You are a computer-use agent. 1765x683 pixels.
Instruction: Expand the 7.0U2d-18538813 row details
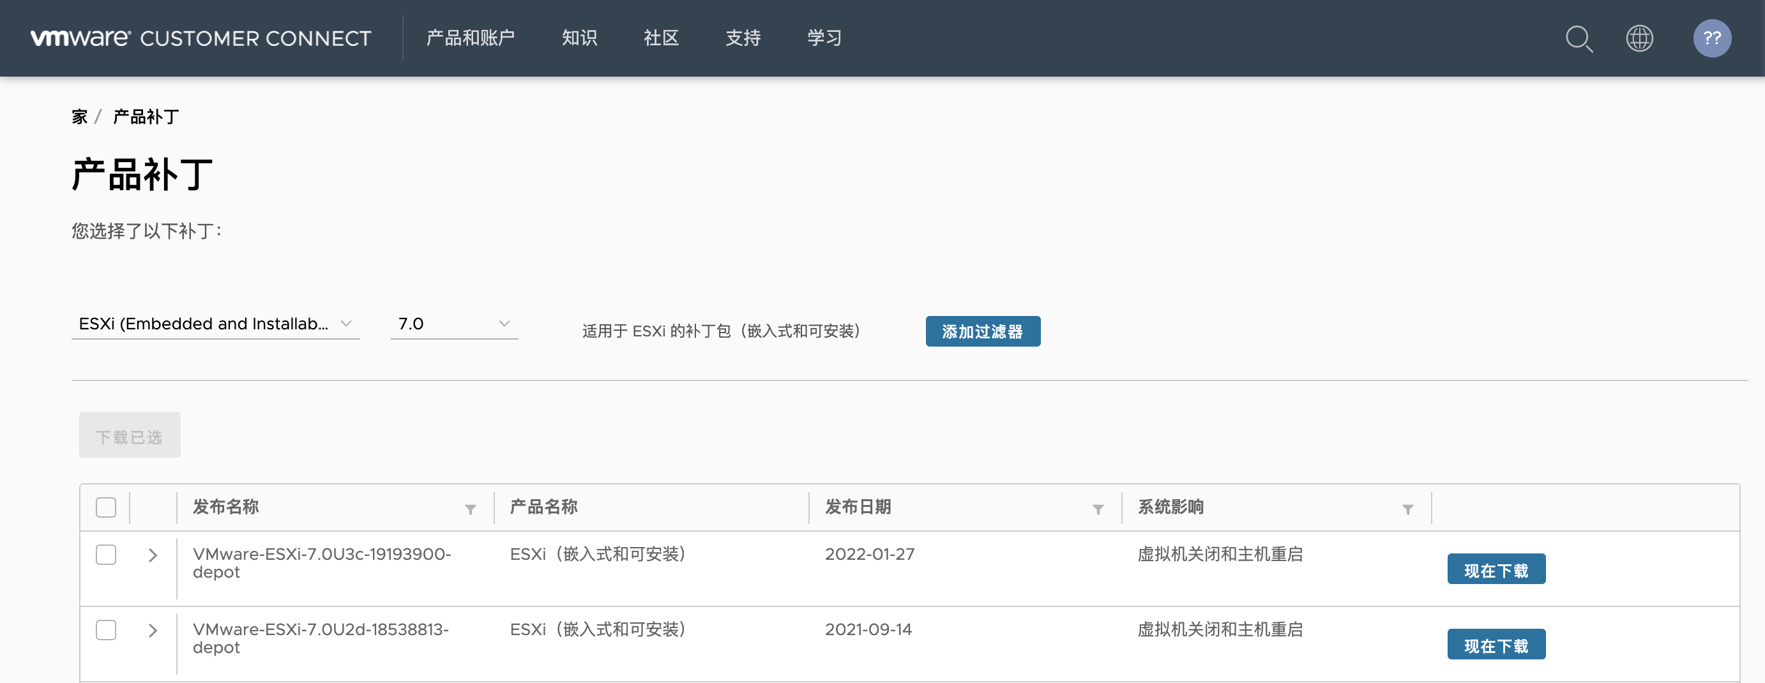[153, 630]
